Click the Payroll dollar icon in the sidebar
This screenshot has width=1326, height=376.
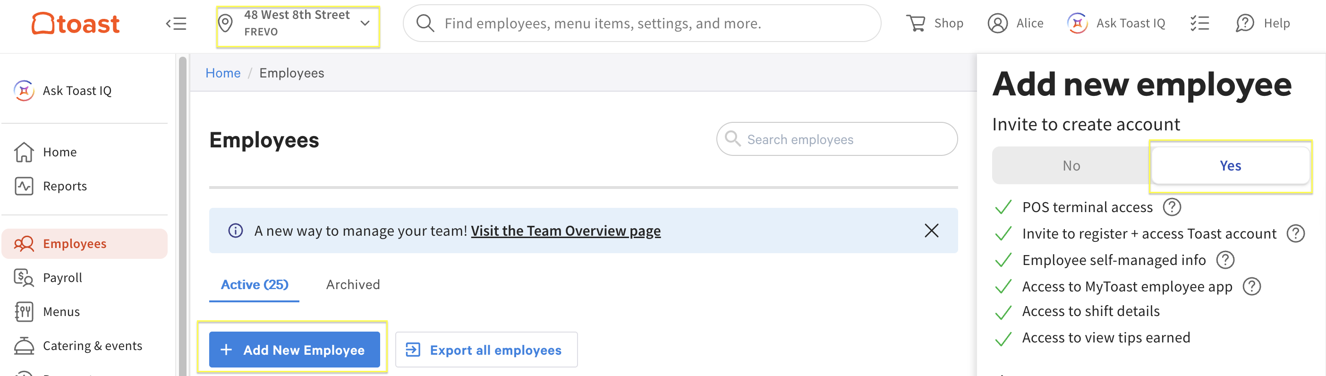point(24,278)
